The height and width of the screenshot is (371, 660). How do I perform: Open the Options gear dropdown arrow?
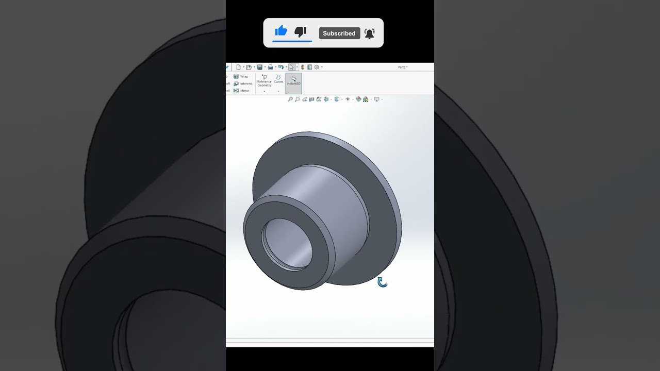pyautogui.click(x=322, y=67)
